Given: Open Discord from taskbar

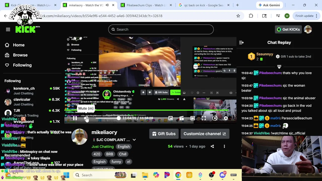Looking at the screenshot, I should [x=222, y=175].
